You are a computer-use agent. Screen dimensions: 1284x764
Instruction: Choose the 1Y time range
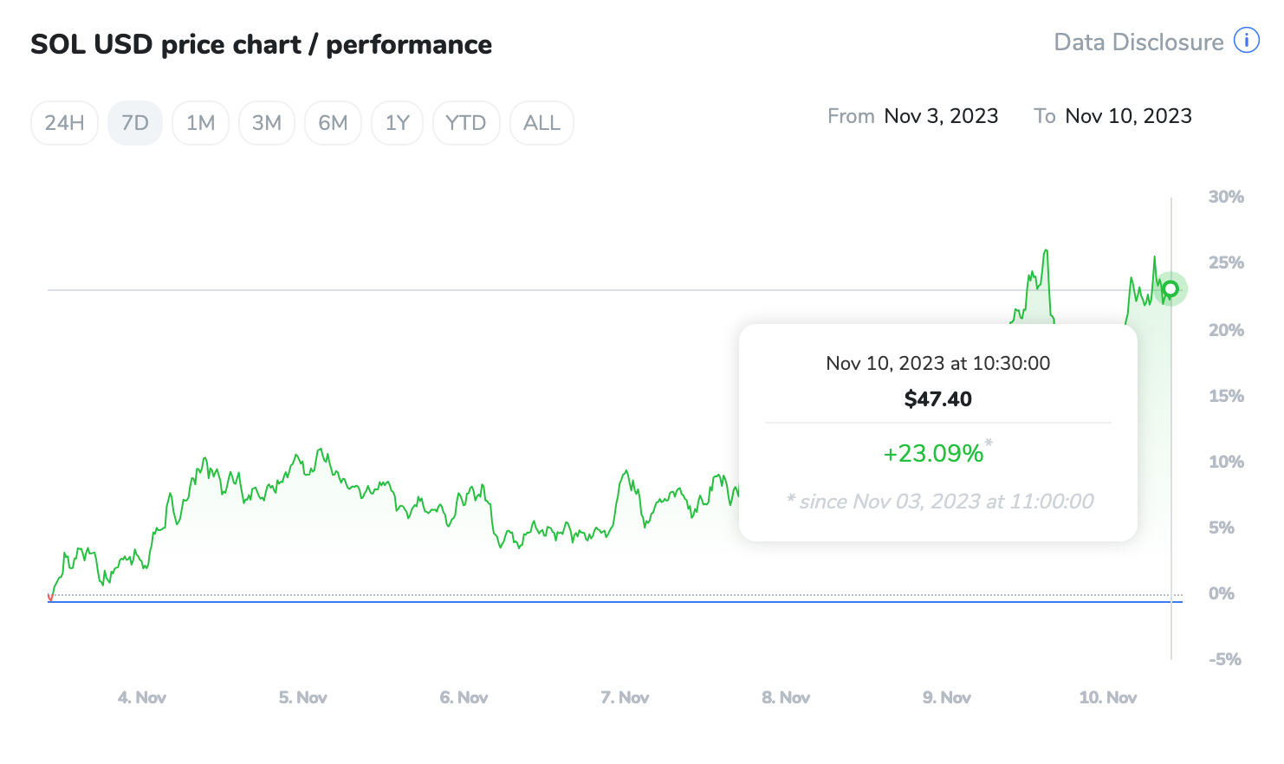coord(398,123)
